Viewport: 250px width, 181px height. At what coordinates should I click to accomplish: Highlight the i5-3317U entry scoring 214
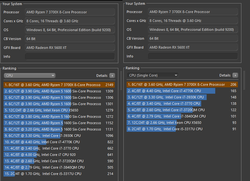coord(59,174)
